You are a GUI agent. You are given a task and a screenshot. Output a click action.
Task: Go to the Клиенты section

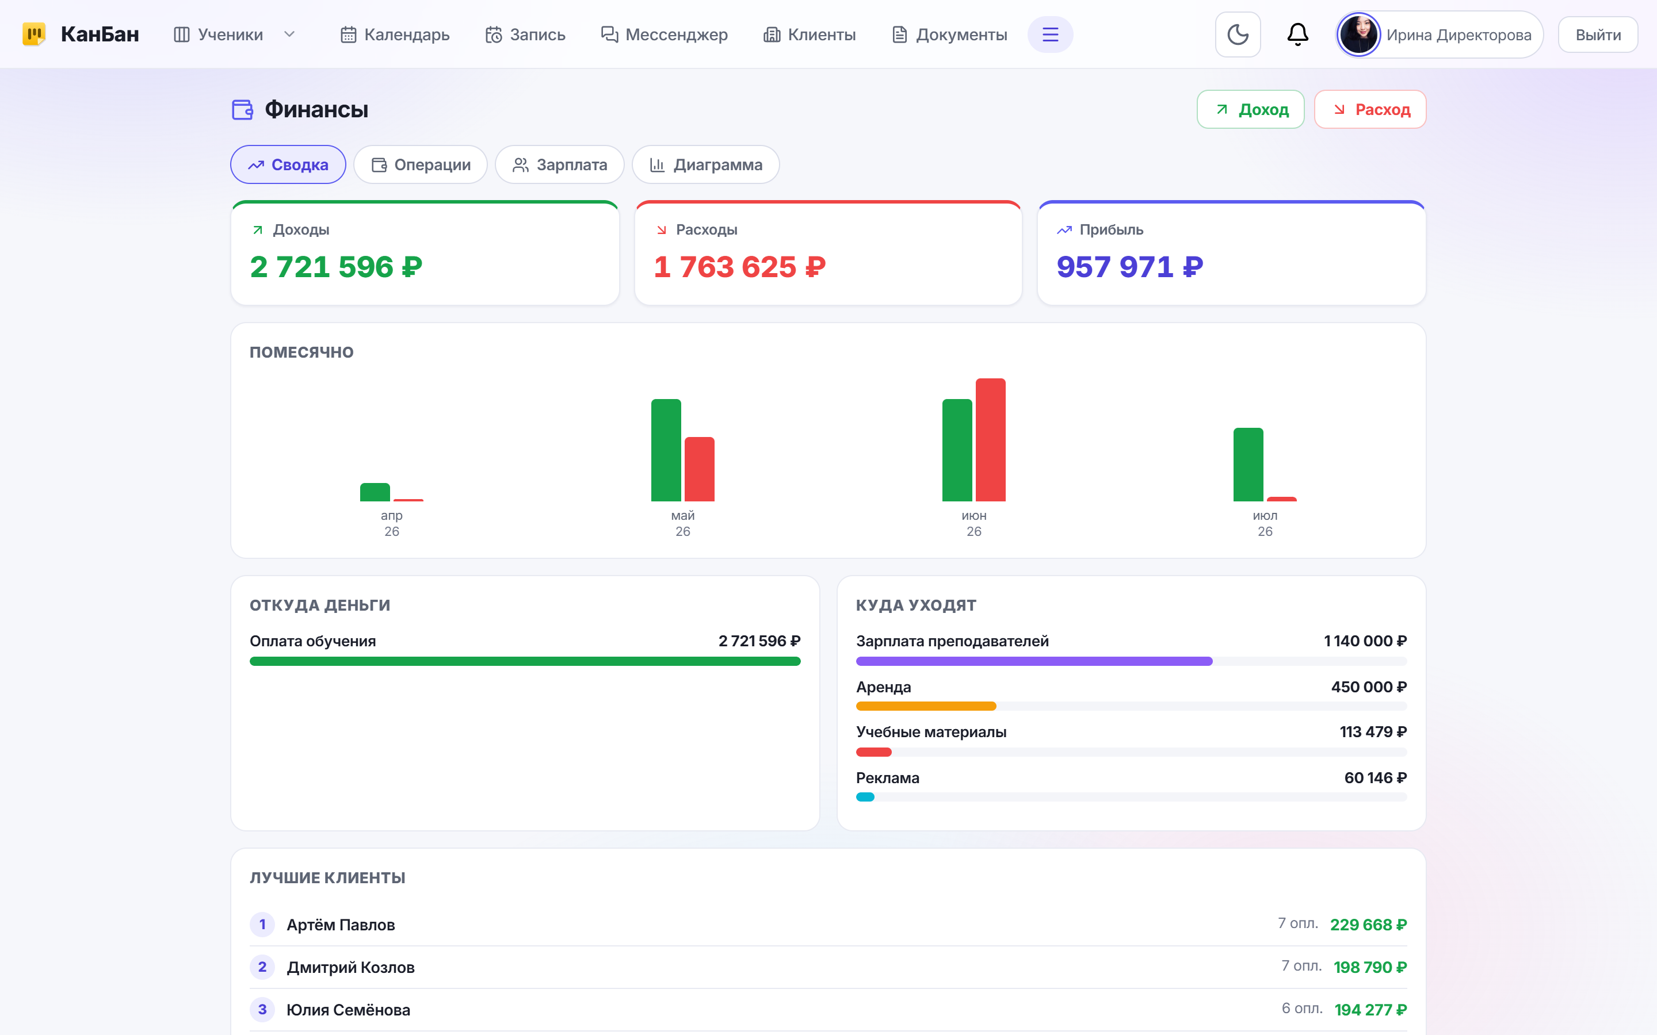810,34
